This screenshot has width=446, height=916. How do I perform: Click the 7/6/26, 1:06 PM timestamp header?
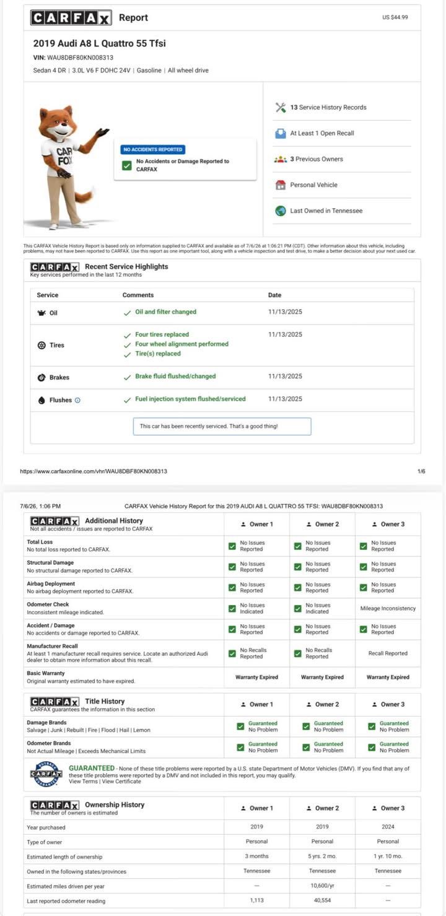point(40,506)
